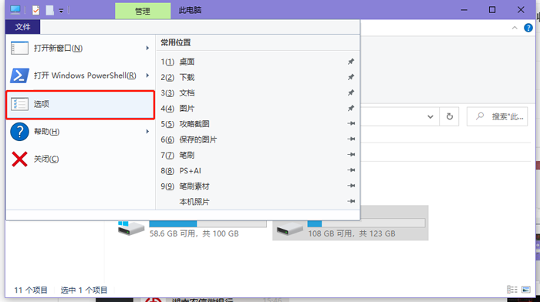Image resolution: width=540 pixels, height=302 pixels.
Task: Expand the 打开新窗口 submenu arrow
Action: pos(147,49)
